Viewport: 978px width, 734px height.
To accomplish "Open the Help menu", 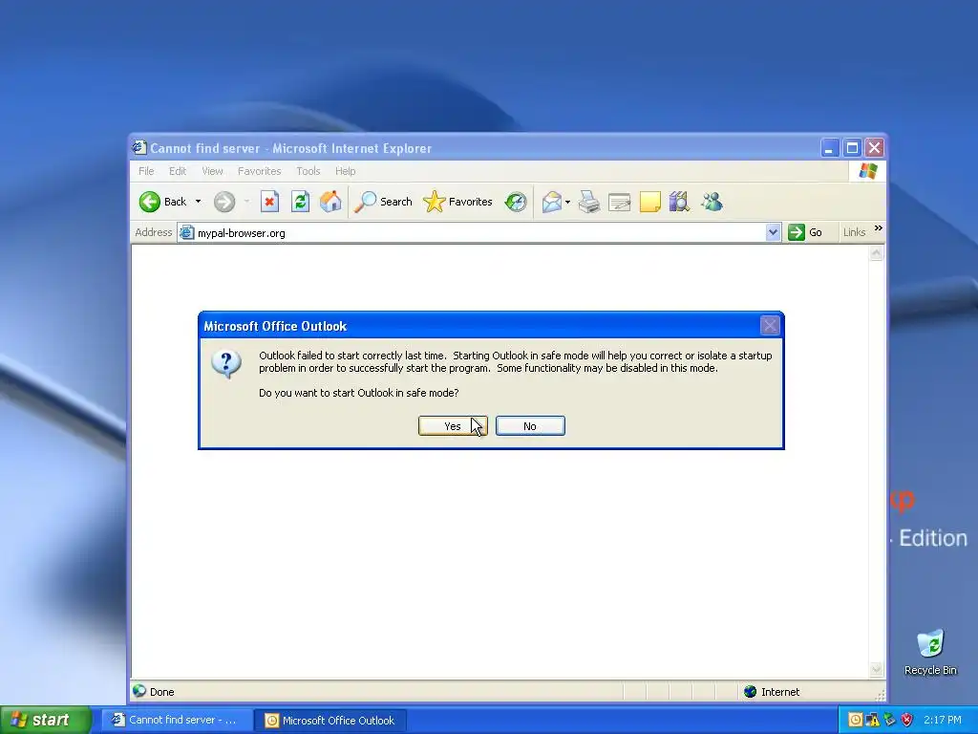I will pyautogui.click(x=345, y=171).
